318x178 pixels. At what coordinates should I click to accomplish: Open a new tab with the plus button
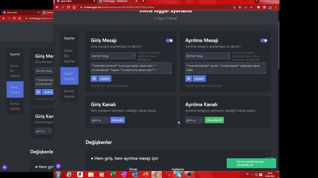point(143,1)
